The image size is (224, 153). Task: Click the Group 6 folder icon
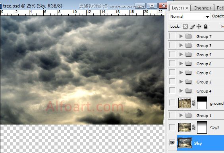pos(188,73)
